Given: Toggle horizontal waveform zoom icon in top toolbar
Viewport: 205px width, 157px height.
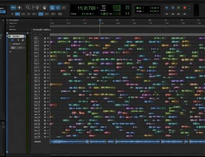Looking at the screenshot, I should pyautogui.click(x=13, y=8).
